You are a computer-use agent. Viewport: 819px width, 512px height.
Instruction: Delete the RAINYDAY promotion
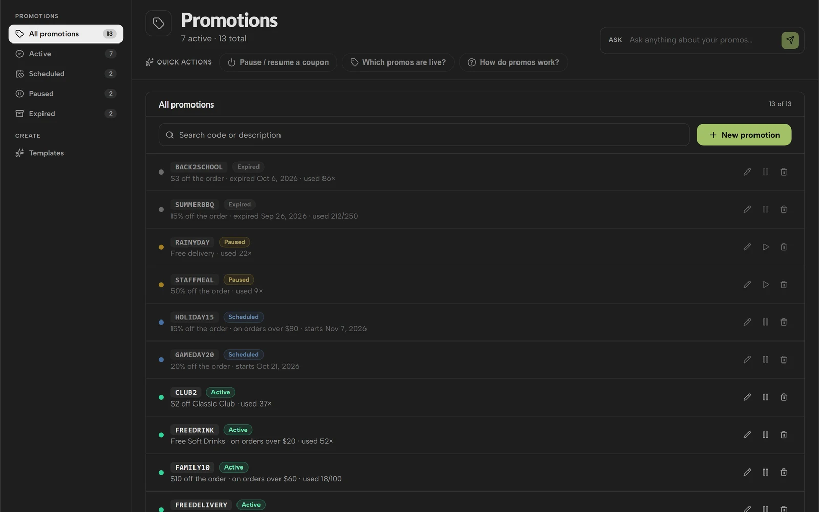(784, 247)
